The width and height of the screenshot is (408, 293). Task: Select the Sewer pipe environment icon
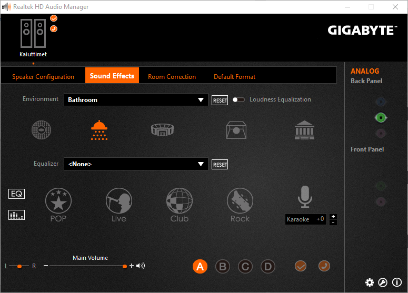(42, 130)
